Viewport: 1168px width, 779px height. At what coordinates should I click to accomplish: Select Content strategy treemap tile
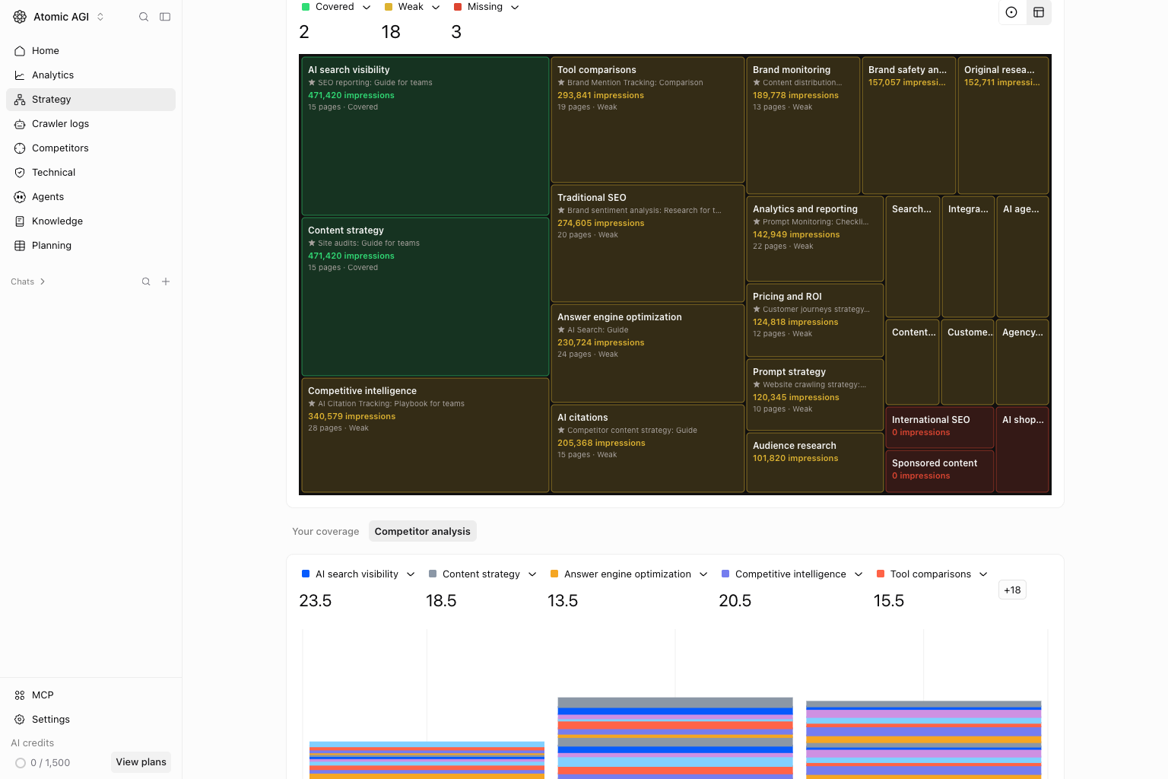[425, 297]
